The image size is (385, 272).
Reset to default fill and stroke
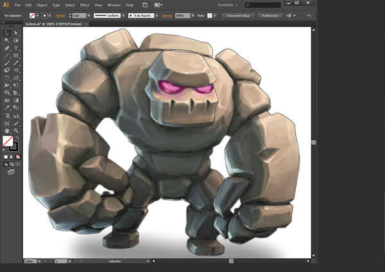(4, 149)
